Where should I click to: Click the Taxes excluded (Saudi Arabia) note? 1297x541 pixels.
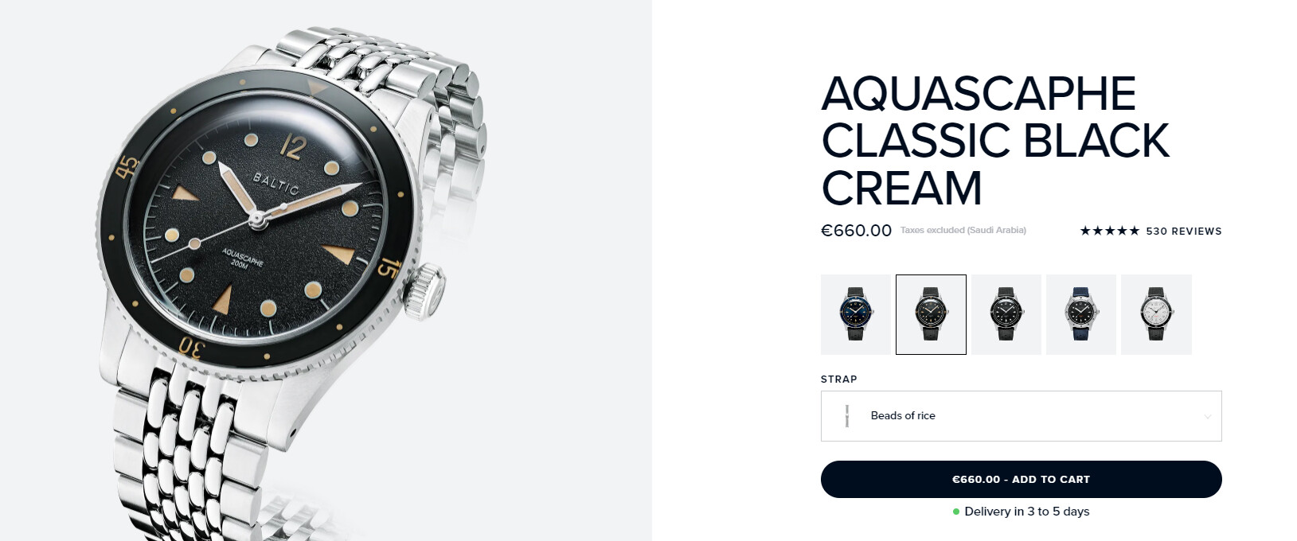pos(963,231)
